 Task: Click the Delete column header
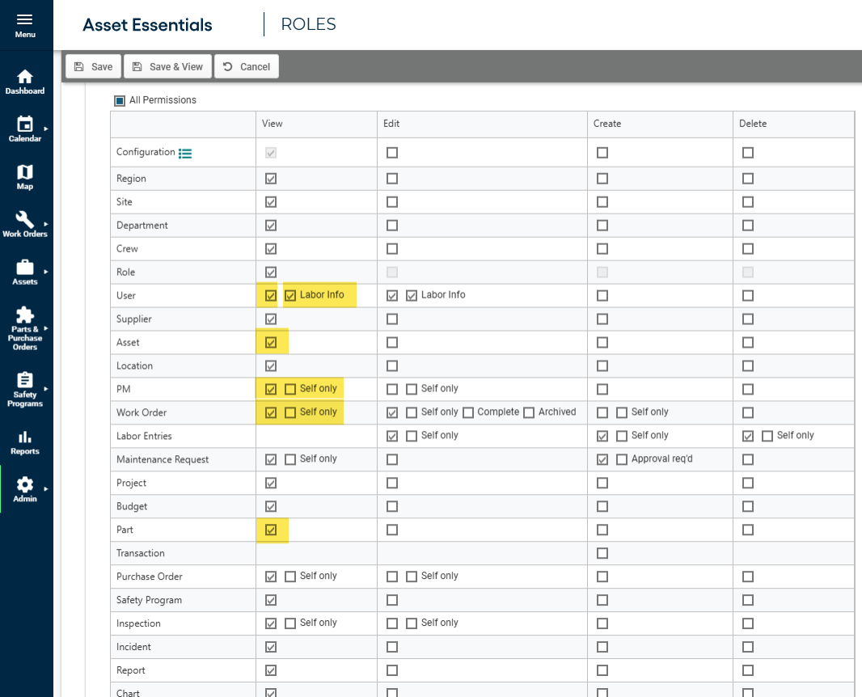pyautogui.click(x=753, y=124)
